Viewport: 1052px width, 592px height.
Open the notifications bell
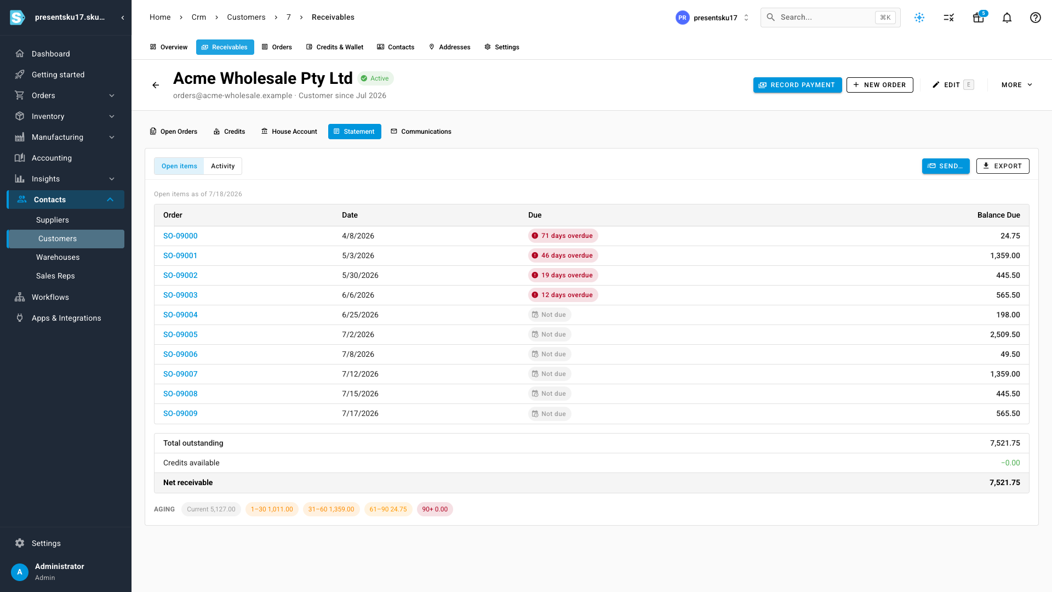[x=1007, y=18]
